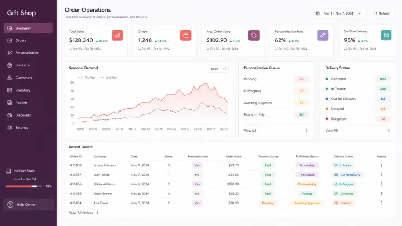
Task: Open Orders page from sidebar
Action: tap(28, 41)
